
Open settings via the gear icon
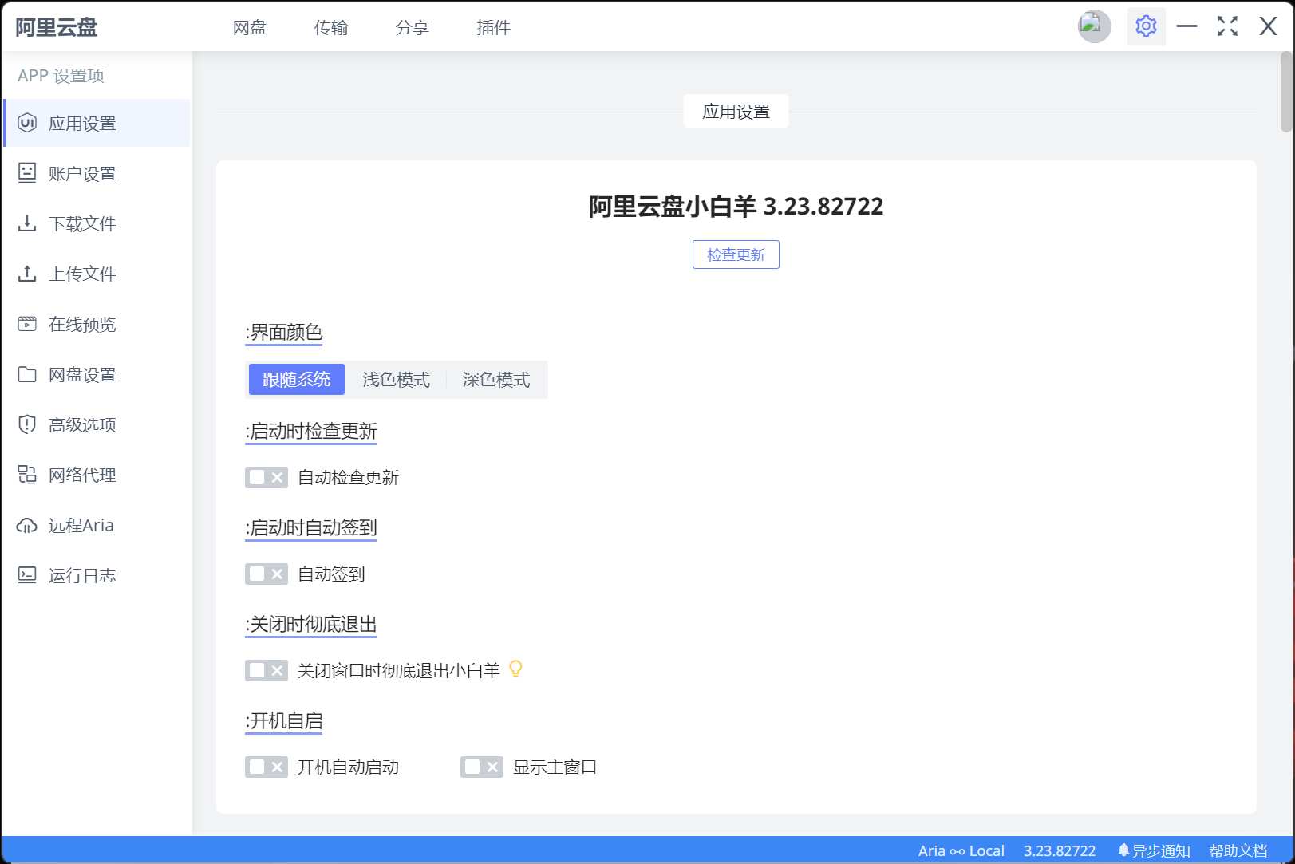(1146, 26)
